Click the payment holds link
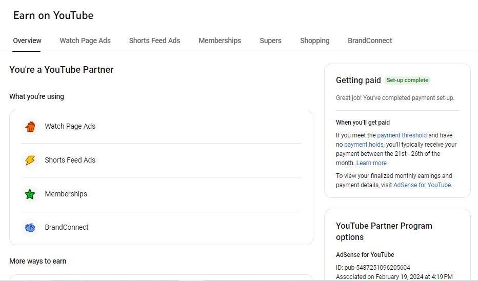Image resolution: width=478 pixels, height=281 pixels. (364, 145)
